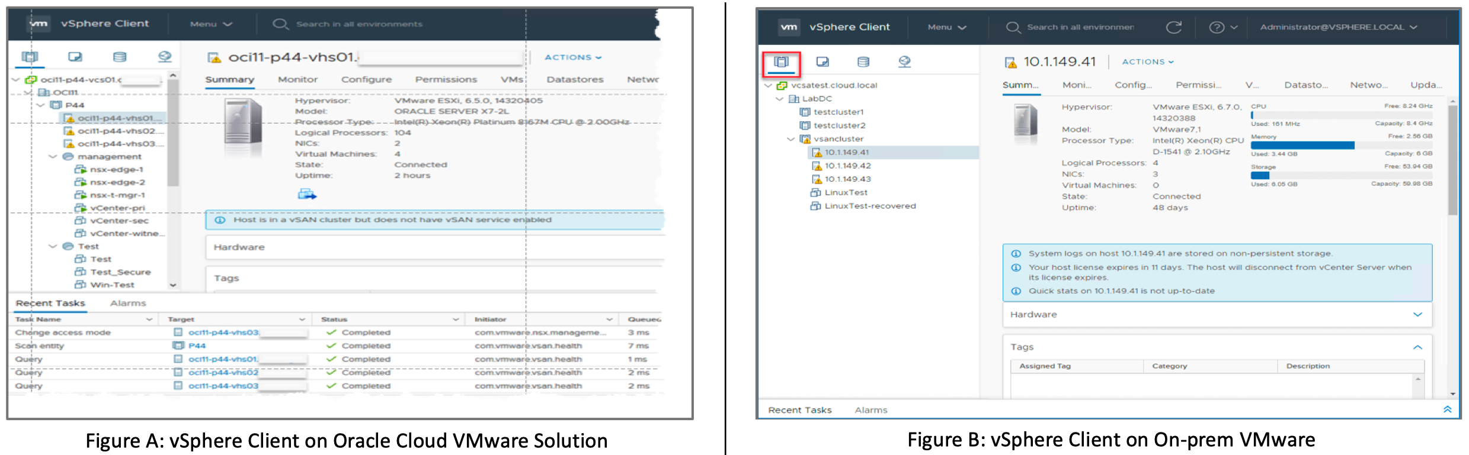Collapse Tags panel in Figure B
Screen dimensions: 1469x455
pyautogui.click(x=1417, y=347)
